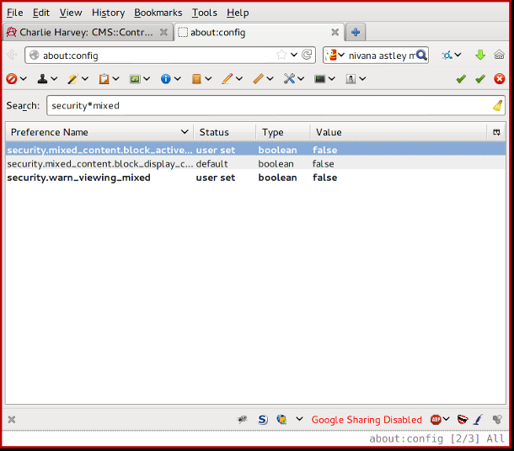Switch to the Charlie Harvey tab

click(88, 32)
